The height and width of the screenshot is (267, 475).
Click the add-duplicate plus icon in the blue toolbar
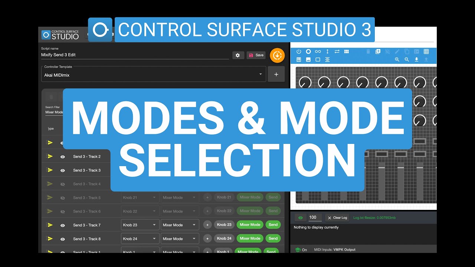coord(378,52)
